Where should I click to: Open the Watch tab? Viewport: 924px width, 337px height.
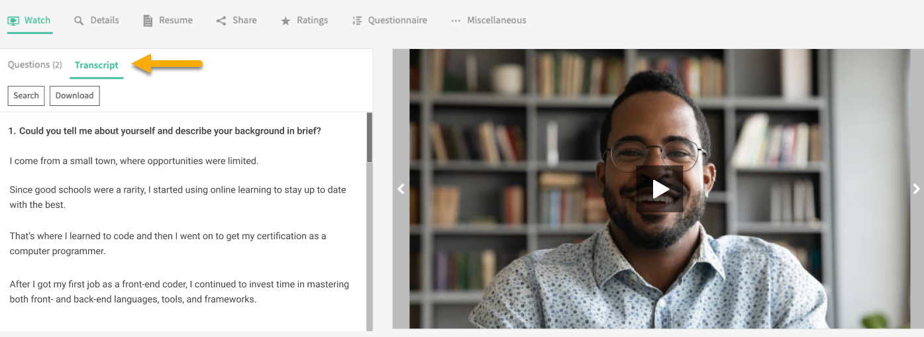click(29, 21)
